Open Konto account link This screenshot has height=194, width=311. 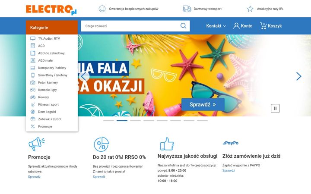(x=243, y=26)
